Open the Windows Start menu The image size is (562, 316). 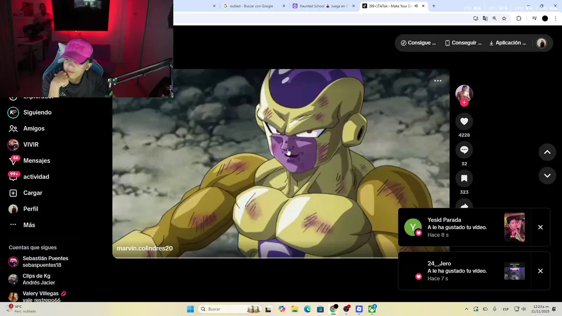click(190, 309)
